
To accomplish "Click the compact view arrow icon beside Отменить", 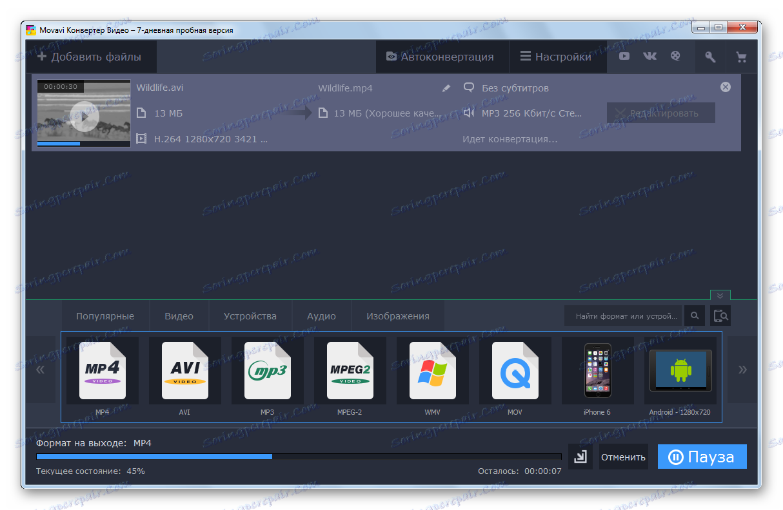I will 580,457.
